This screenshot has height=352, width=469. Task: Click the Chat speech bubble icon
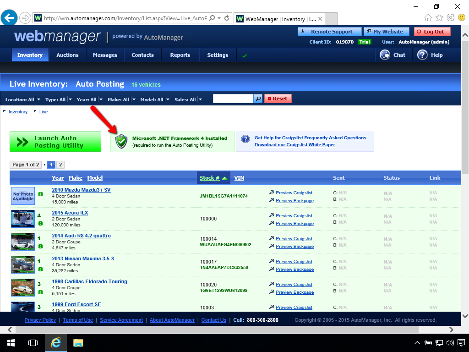point(385,55)
